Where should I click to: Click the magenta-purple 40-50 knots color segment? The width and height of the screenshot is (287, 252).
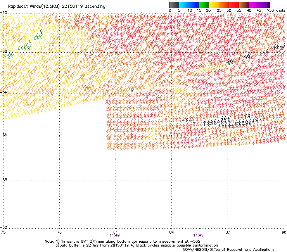pyautogui.click(x=259, y=5)
